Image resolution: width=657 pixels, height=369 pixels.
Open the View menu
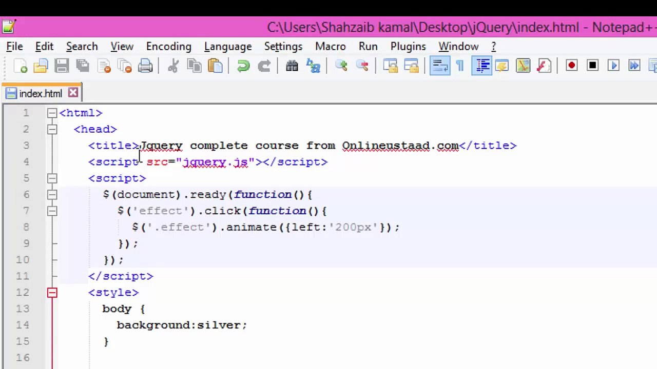point(122,46)
